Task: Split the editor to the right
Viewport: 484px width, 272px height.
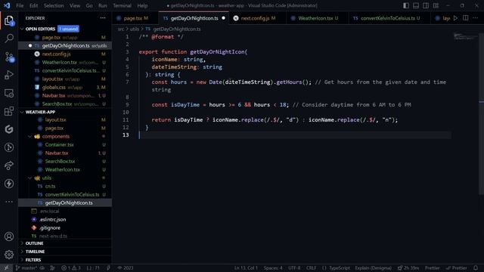Action: click(466, 18)
